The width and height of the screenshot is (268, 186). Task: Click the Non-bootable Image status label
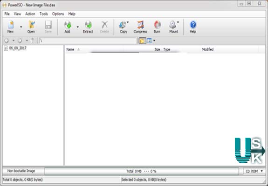pos(21,171)
